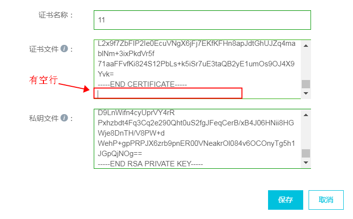Click the 取消 cancel button
Viewport: 353px width, 219px height.
(x=326, y=200)
